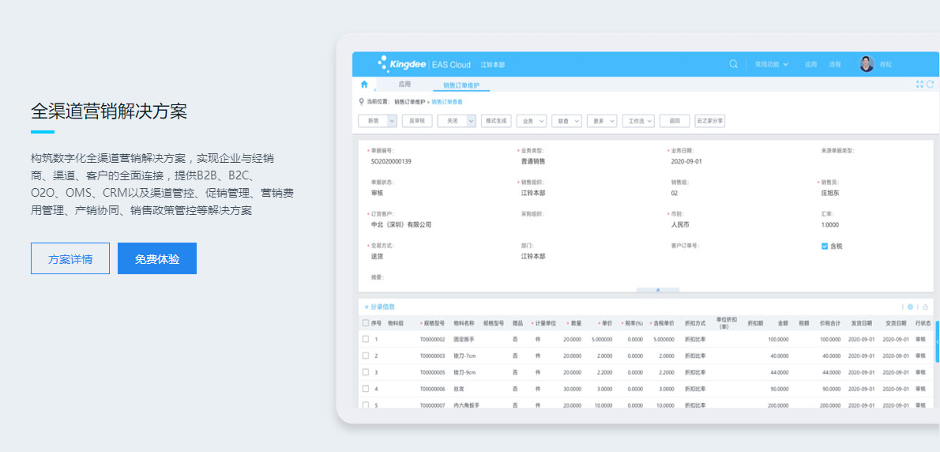Click the 关闭 button
This screenshot has width=940, height=452.
point(452,120)
